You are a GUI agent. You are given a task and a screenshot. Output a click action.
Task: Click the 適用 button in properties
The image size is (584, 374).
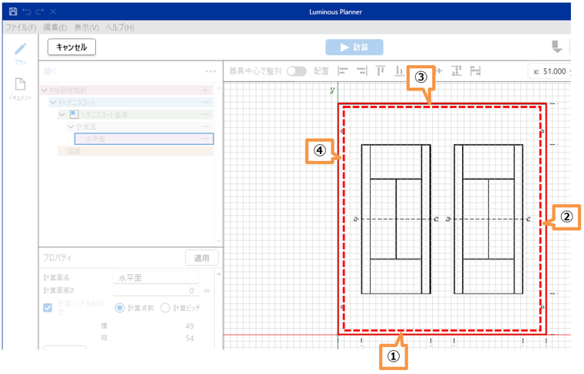coord(202,258)
